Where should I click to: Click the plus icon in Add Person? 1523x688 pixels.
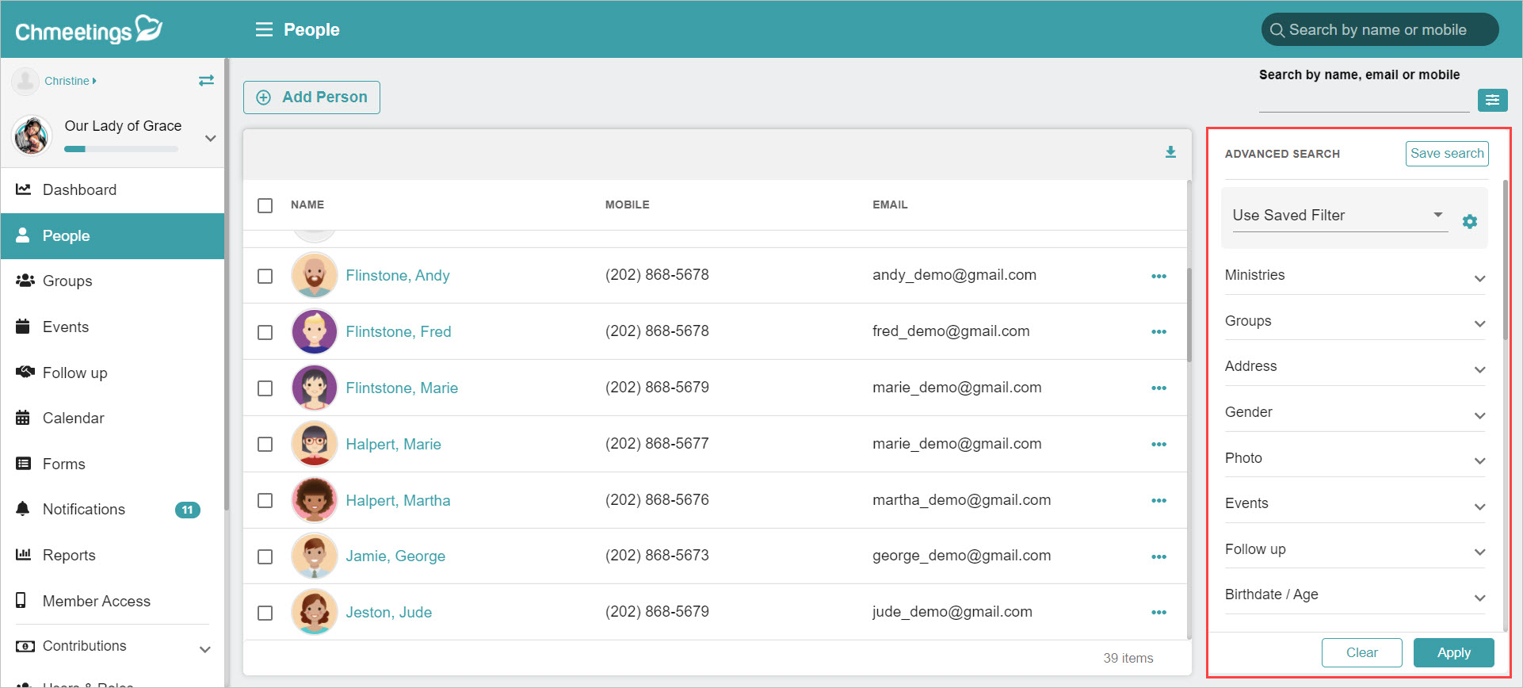[264, 97]
